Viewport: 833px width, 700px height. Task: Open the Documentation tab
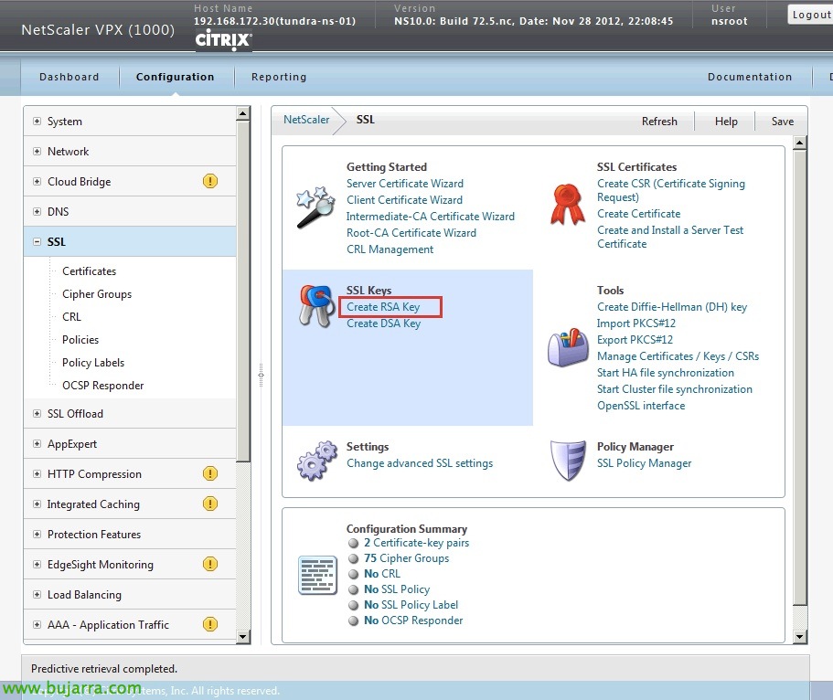point(750,77)
